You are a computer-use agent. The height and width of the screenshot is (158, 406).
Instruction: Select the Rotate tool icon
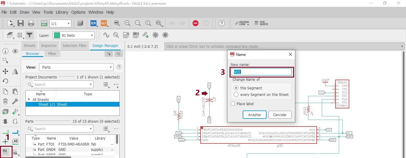coord(5,81)
